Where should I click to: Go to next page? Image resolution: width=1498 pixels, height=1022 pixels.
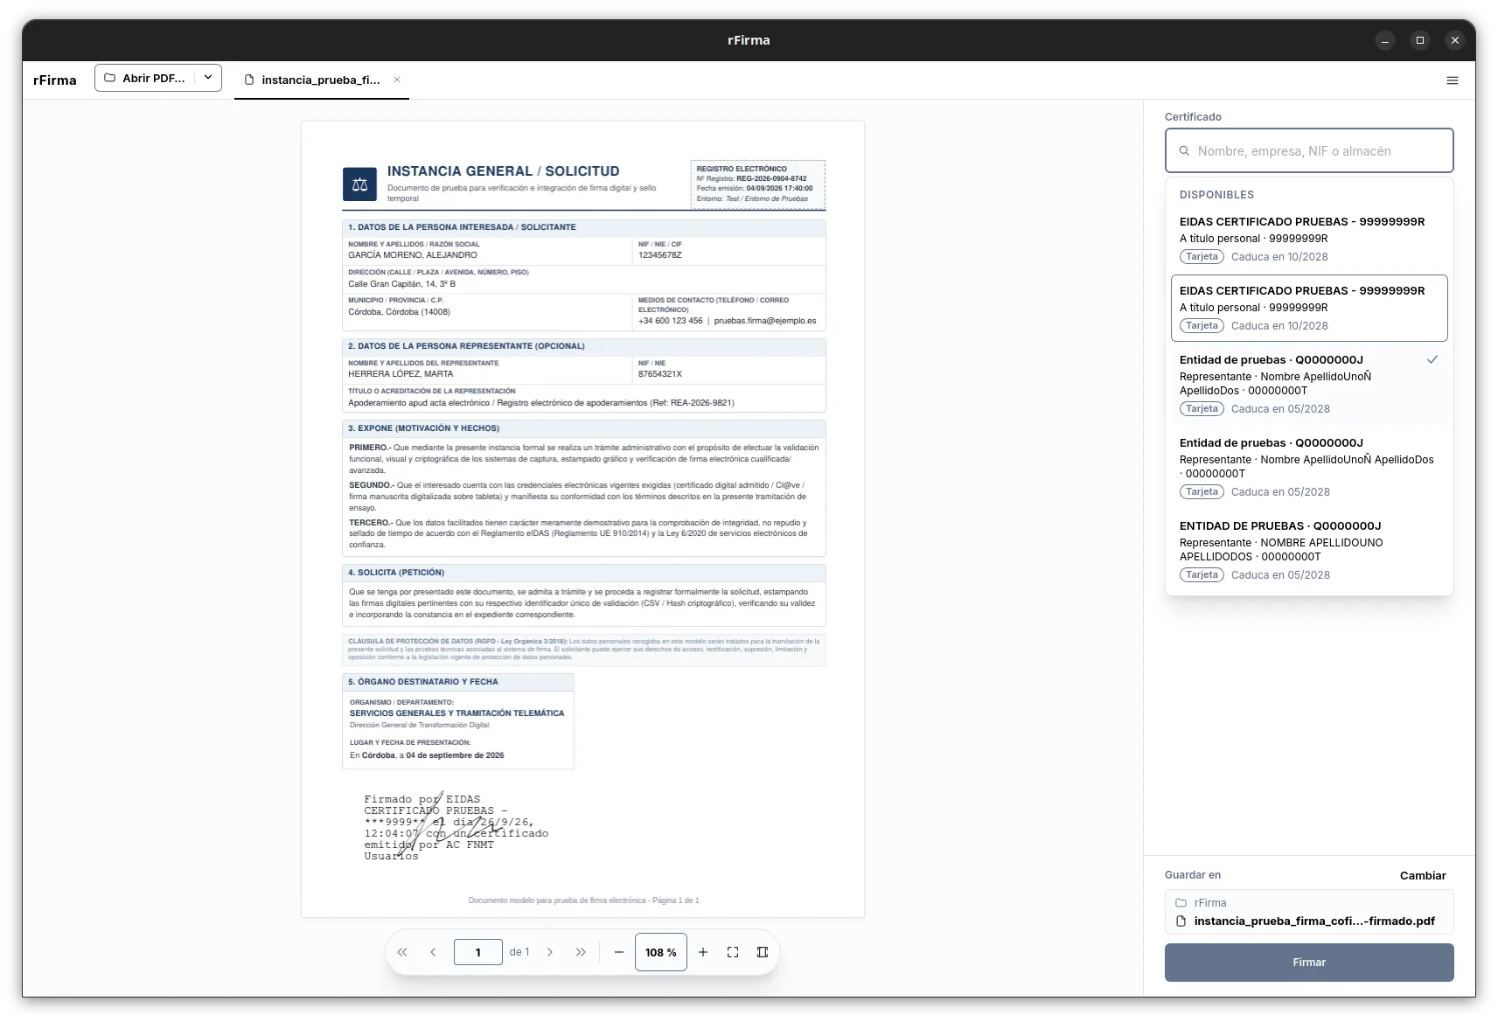(550, 952)
